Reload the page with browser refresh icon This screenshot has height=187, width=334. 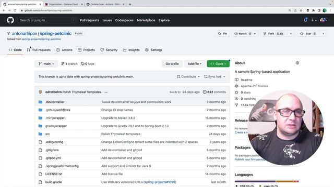pyautogui.click(x=15, y=10)
